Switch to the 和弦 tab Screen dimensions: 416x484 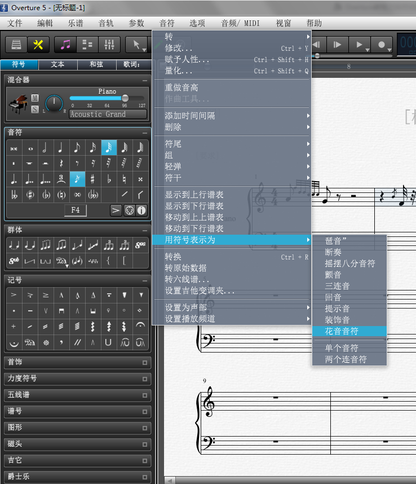[96, 64]
